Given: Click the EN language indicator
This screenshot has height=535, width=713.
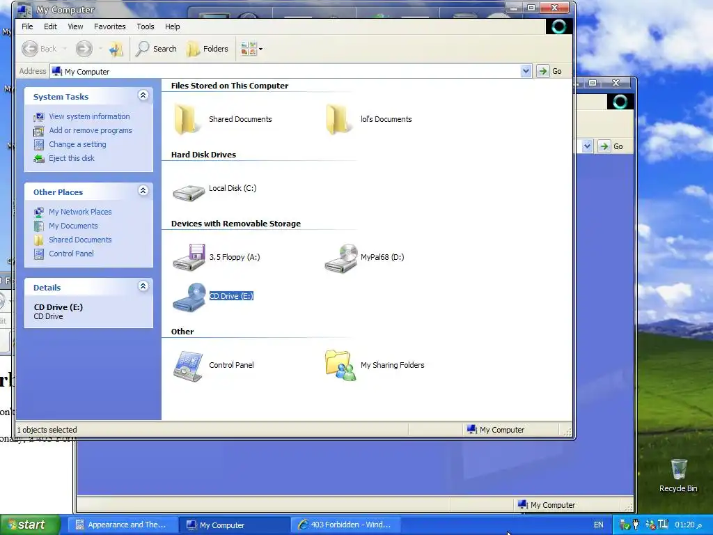Looking at the screenshot, I should pos(598,525).
